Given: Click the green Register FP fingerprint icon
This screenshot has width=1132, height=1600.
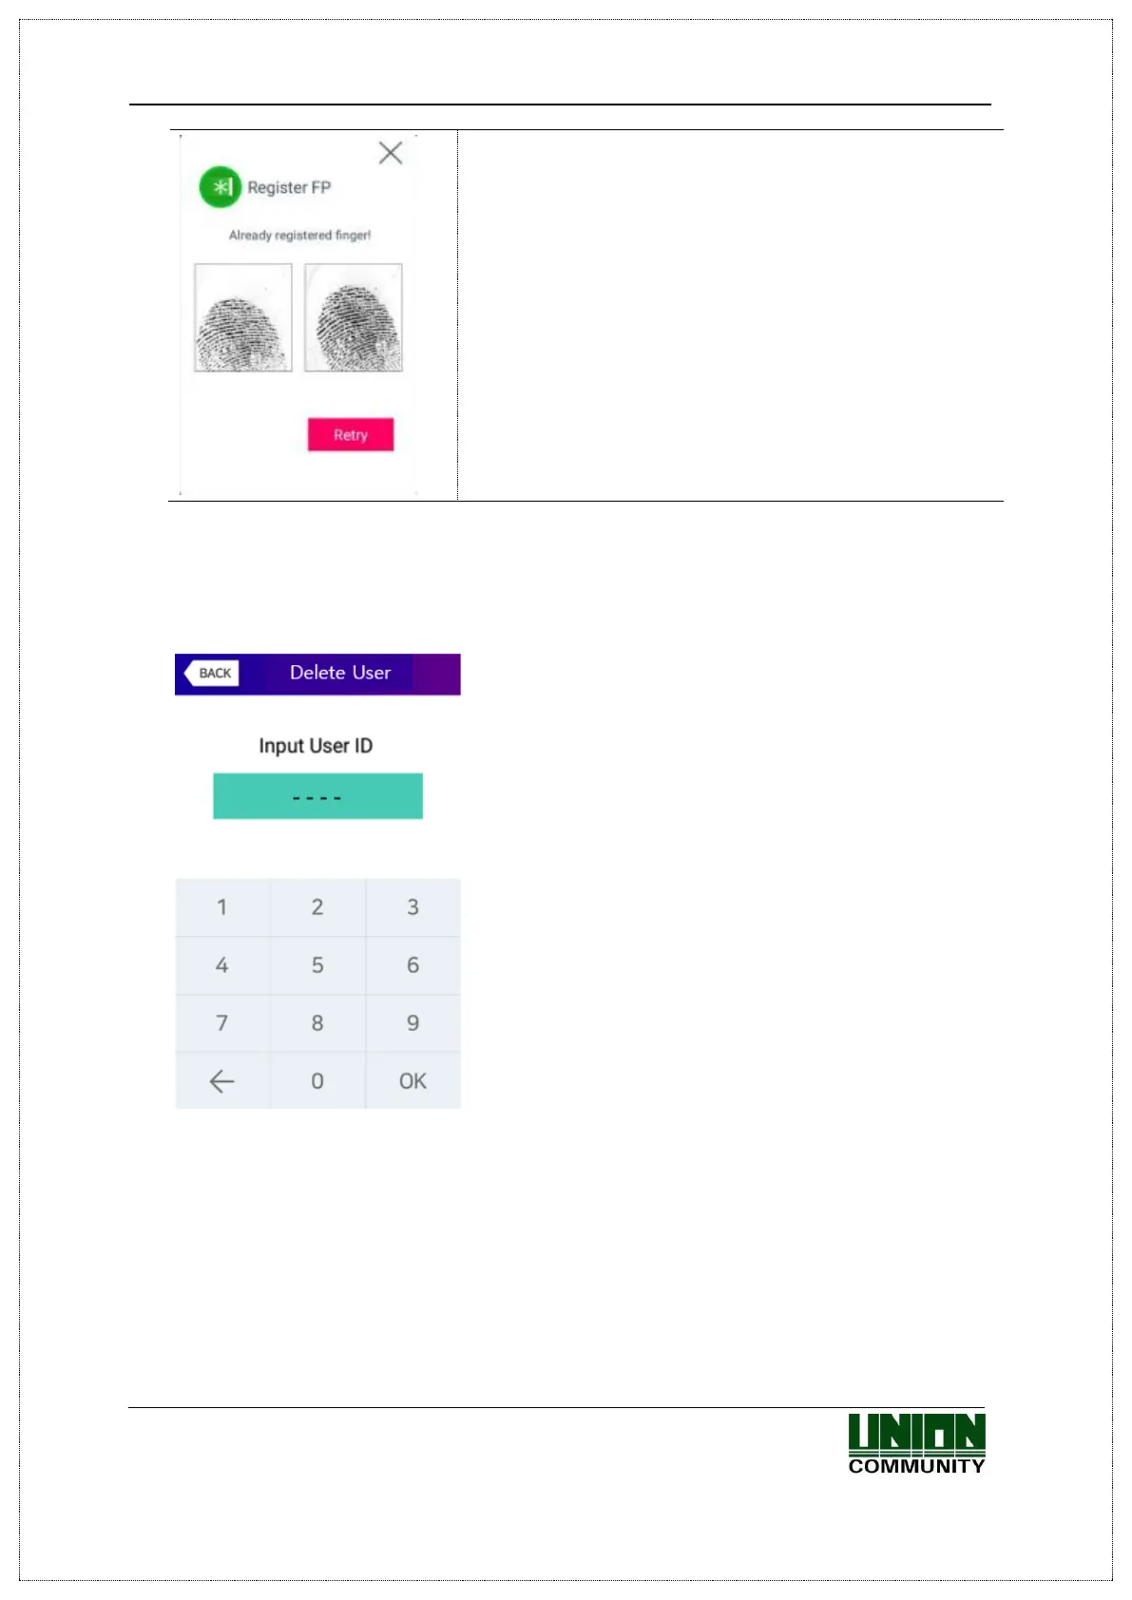Looking at the screenshot, I should pyautogui.click(x=221, y=187).
